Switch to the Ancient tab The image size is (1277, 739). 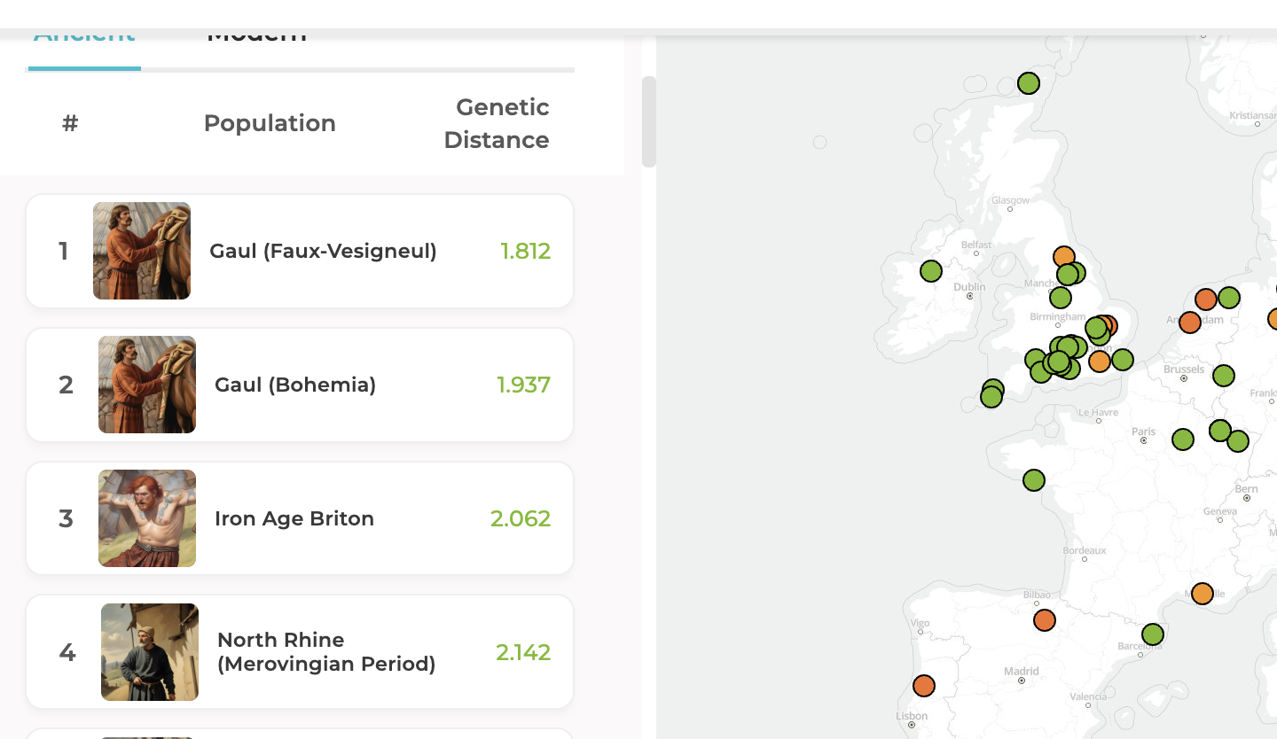click(x=84, y=37)
